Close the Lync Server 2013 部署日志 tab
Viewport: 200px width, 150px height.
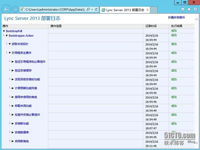click(147, 10)
